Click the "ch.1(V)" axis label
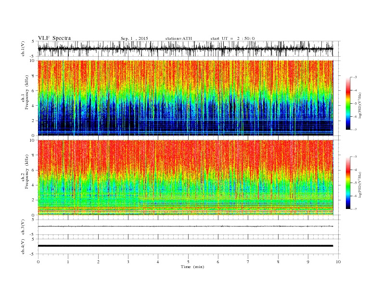This screenshot has height=294, width=381. click(23, 49)
